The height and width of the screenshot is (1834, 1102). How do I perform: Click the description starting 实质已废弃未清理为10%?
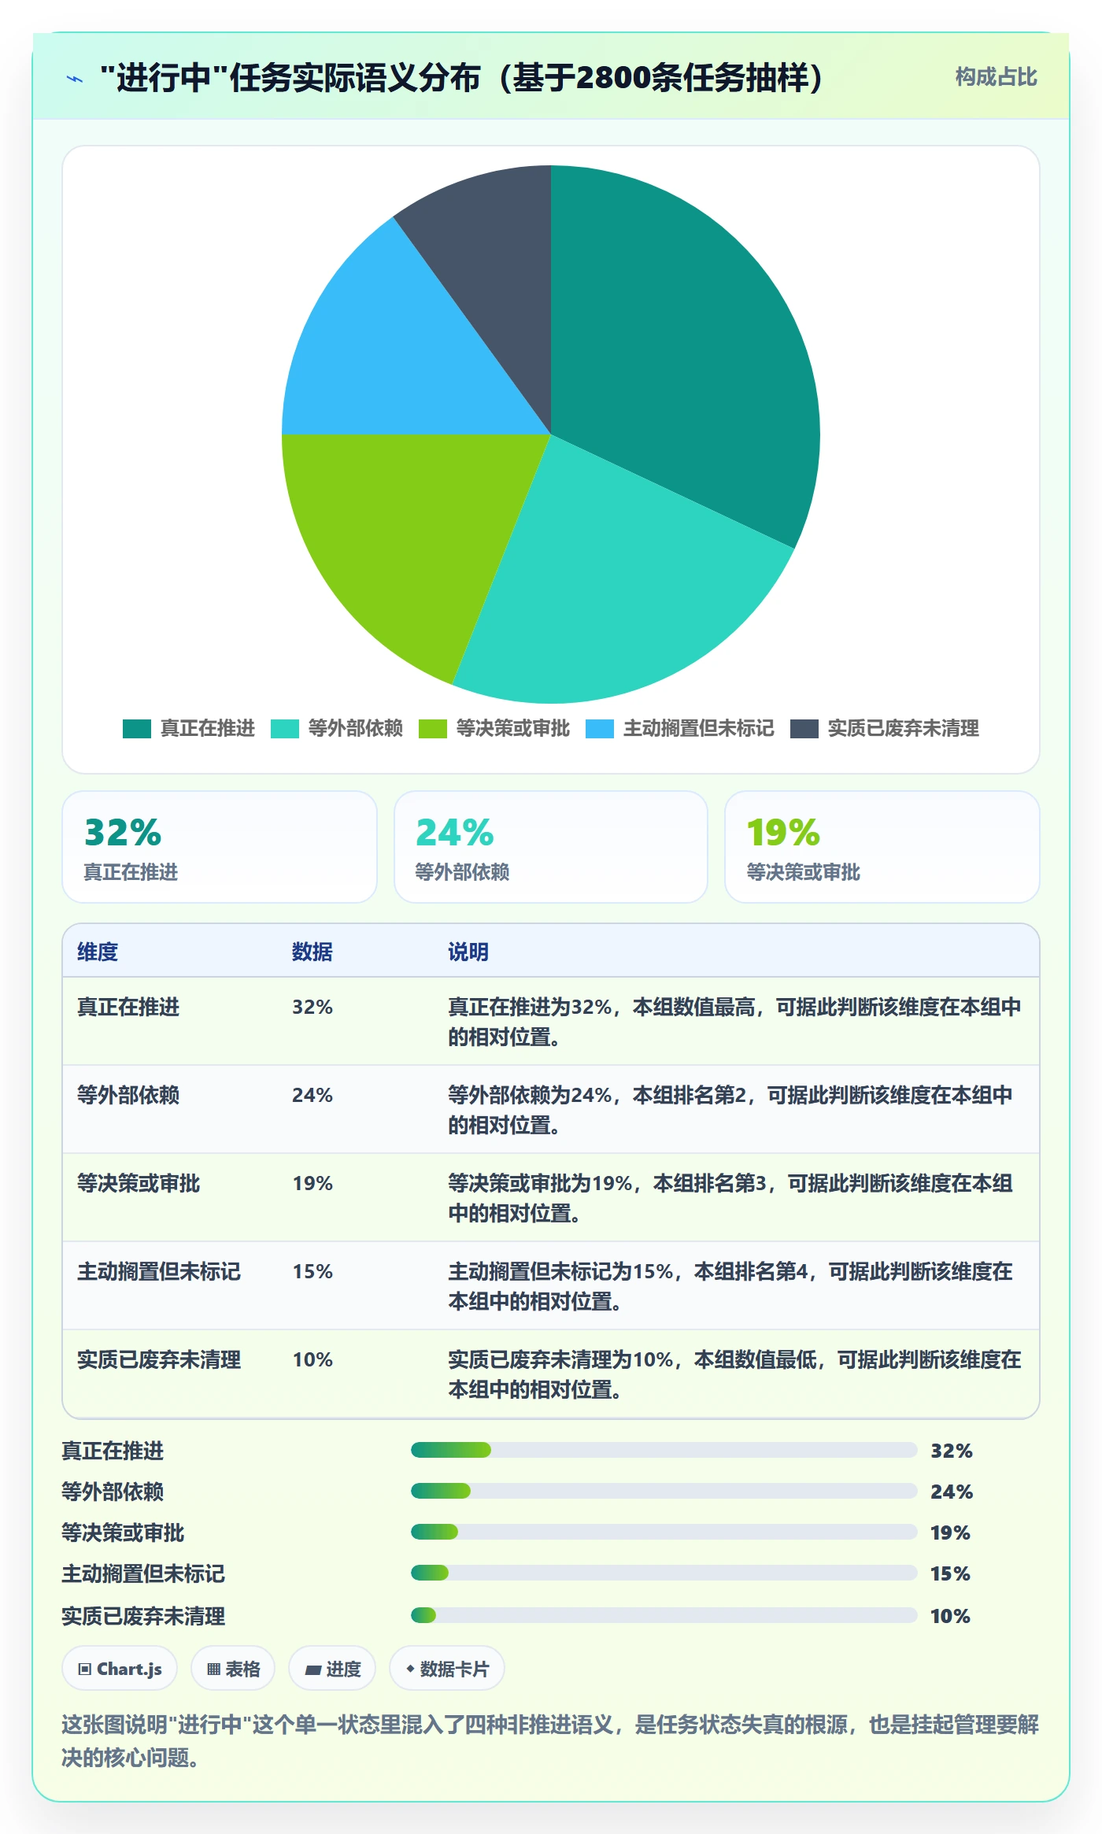pos(734,1374)
